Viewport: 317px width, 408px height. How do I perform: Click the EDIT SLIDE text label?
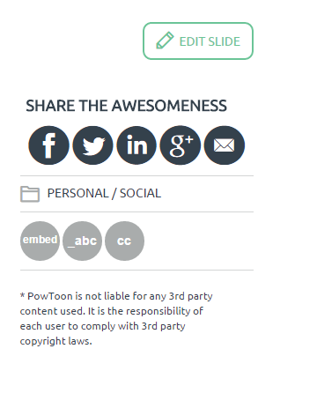point(210,41)
